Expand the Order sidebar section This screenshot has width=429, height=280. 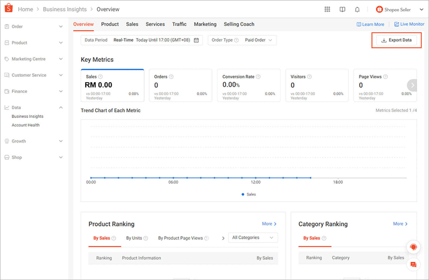tap(61, 27)
